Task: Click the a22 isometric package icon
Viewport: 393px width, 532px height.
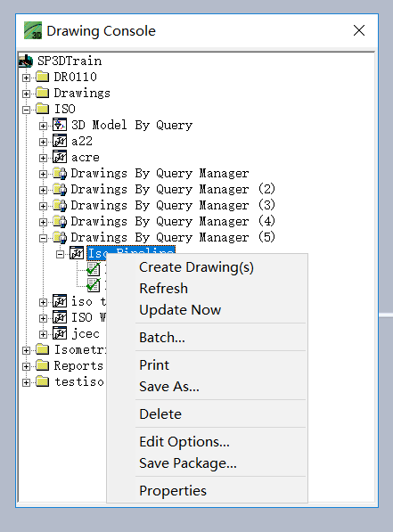Action: click(60, 141)
